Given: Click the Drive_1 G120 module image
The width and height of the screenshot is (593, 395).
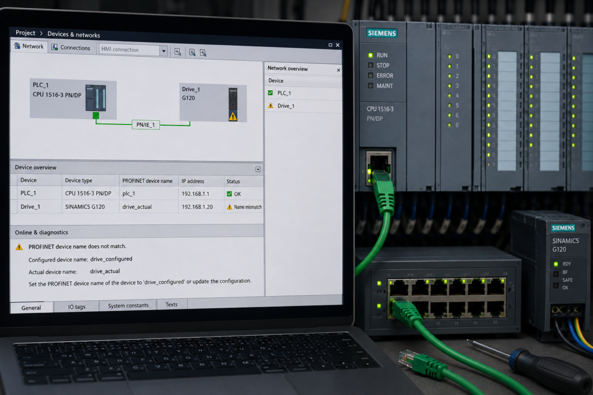Looking at the screenshot, I should 233,99.
